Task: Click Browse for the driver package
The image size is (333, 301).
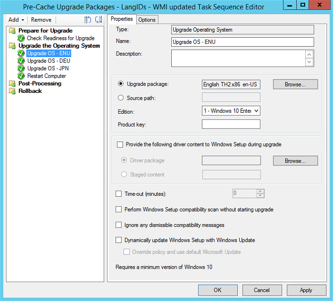Action: click(295, 161)
